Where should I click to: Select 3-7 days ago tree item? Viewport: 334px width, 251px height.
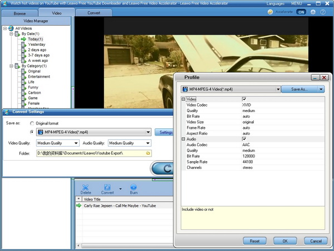coord(38,55)
